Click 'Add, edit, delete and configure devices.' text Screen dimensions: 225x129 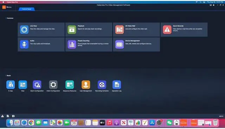pyautogui.click(x=139, y=44)
